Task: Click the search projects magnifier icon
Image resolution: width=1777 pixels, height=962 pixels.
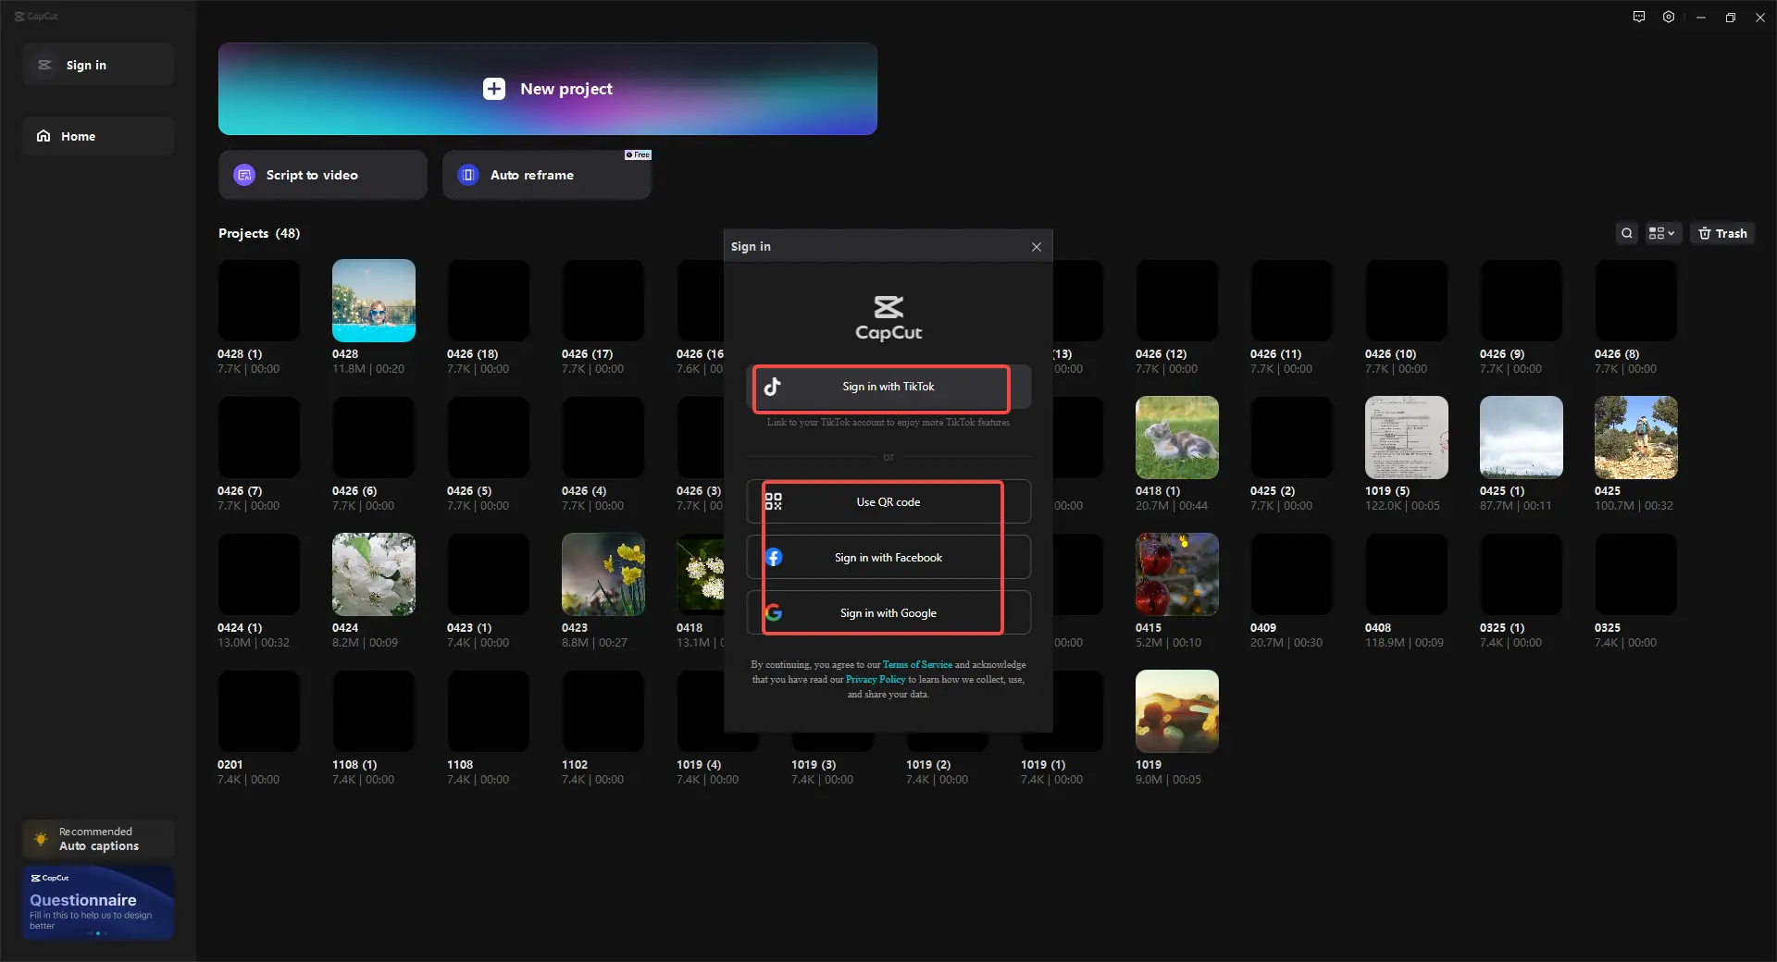Action: pos(1627,233)
